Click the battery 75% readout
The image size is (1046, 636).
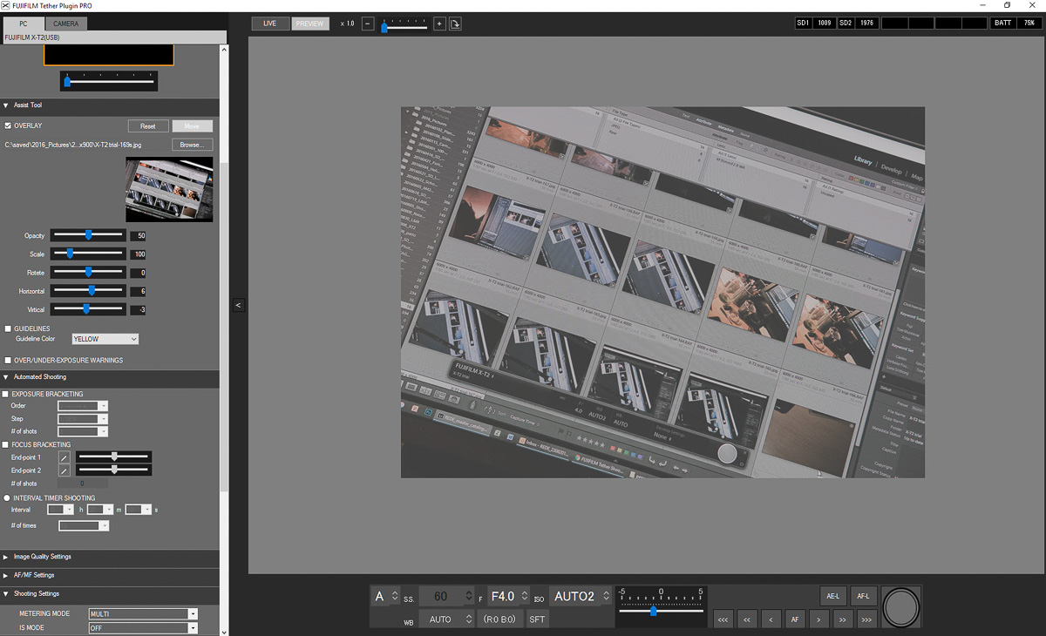coord(1029,24)
